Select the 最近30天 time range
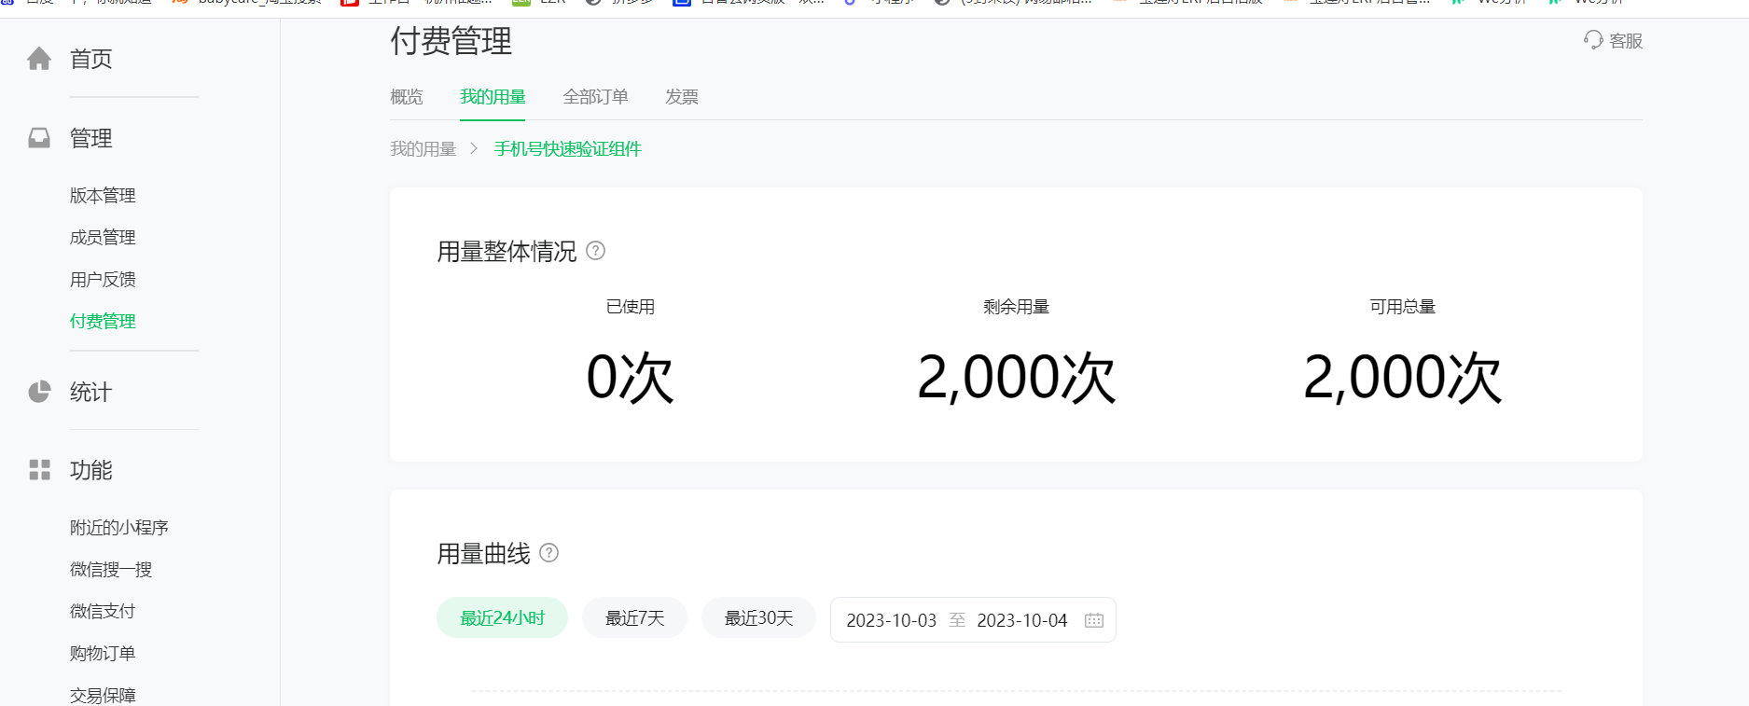The height and width of the screenshot is (706, 1749). point(758,617)
